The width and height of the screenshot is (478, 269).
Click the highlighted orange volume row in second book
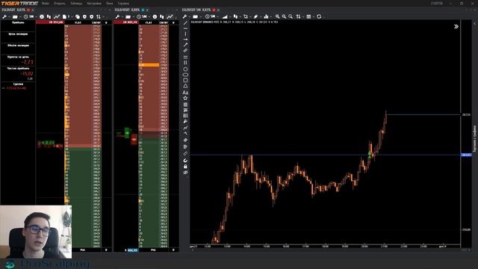pos(149,65)
